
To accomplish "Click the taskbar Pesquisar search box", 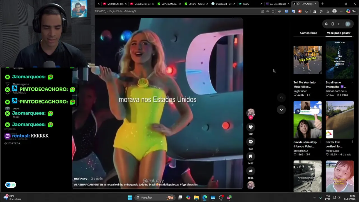I will (155, 198).
